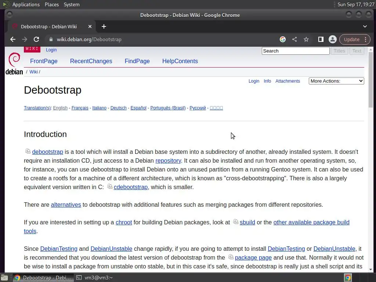Open the Chrome profile avatar
The height and width of the screenshot is (282, 376).
pos(333,39)
